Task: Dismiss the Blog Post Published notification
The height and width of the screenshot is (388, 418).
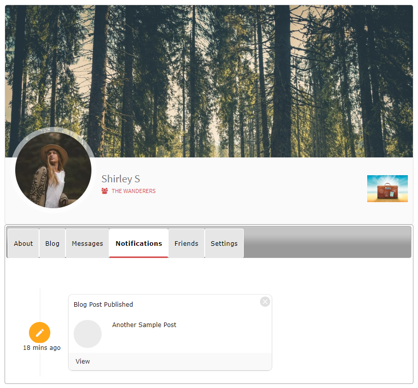Action: click(x=265, y=302)
